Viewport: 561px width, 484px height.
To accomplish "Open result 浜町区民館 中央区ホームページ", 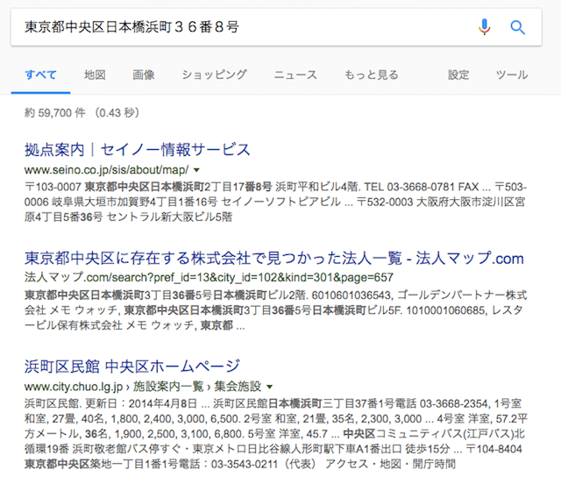I will coord(132,367).
